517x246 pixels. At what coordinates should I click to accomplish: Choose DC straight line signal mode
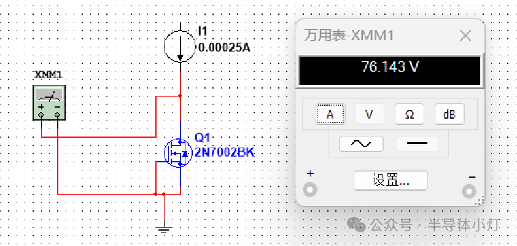click(x=418, y=144)
